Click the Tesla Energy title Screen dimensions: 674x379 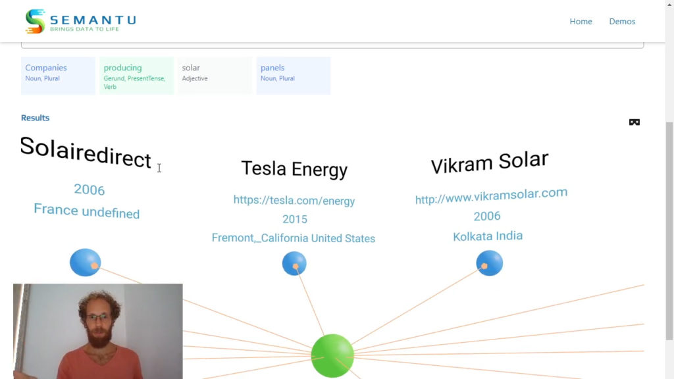coord(294,168)
